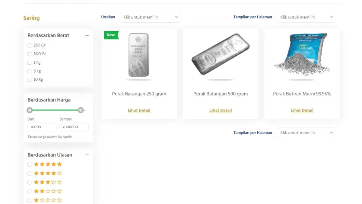Open Lihat Detail for Perak Butiran Murni
The width and height of the screenshot is (362, 204).
coord(302,110)
